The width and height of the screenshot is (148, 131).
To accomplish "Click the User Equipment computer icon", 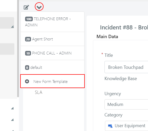I will 110,126.
